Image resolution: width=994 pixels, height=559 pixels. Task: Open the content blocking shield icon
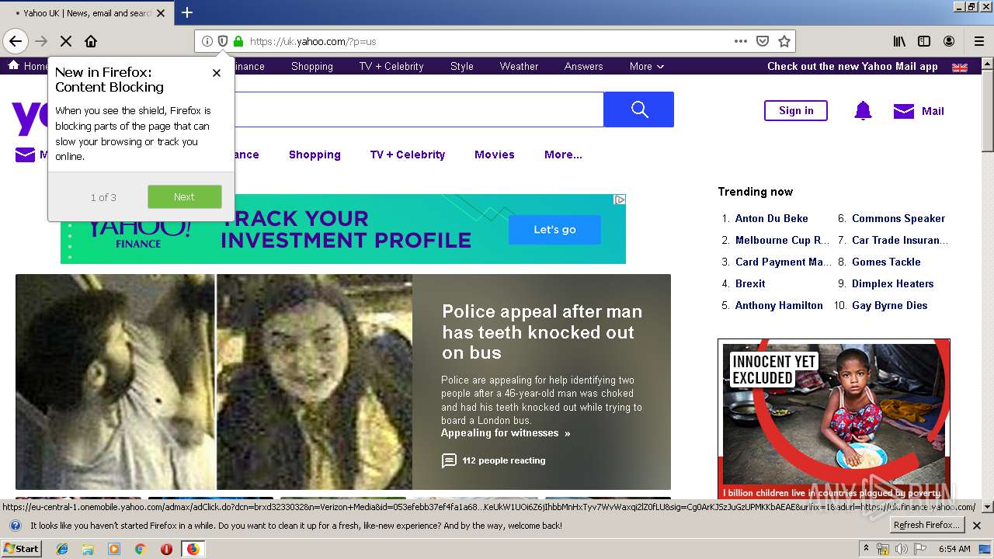223,41
